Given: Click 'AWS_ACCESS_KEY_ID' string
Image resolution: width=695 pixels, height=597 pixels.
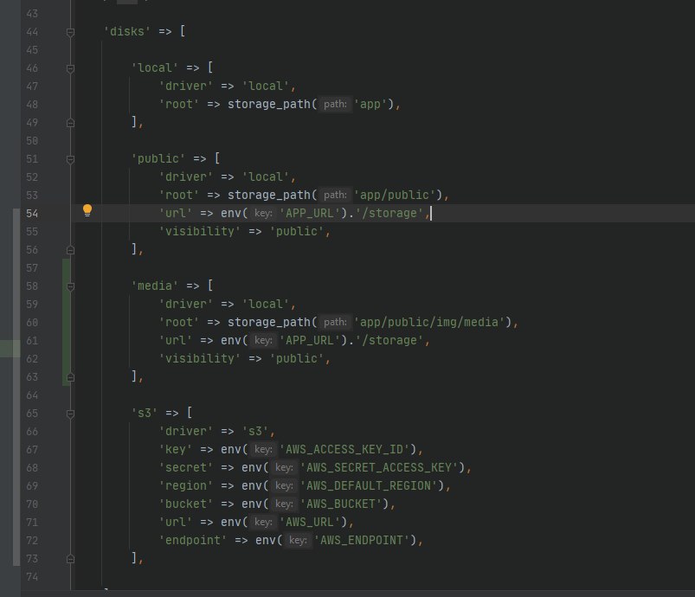Looking at the screenshot, I should (x=344, y=449).
